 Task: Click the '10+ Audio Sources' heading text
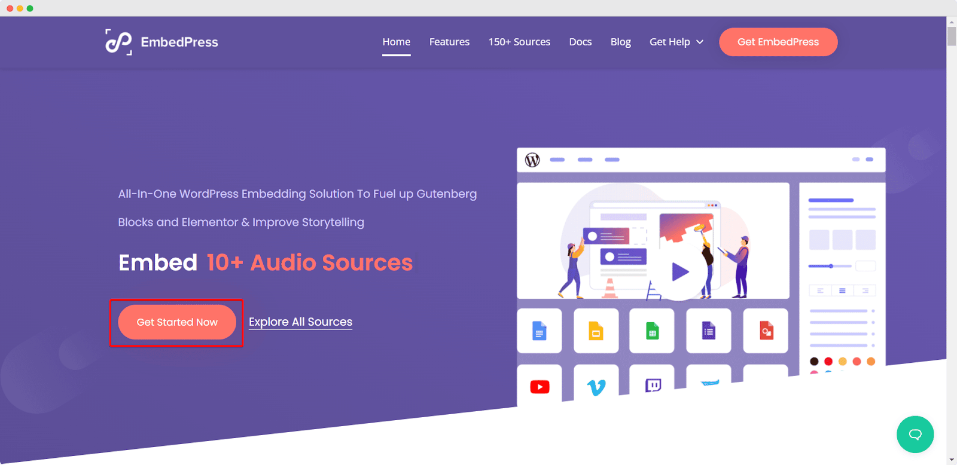(310, 262)
